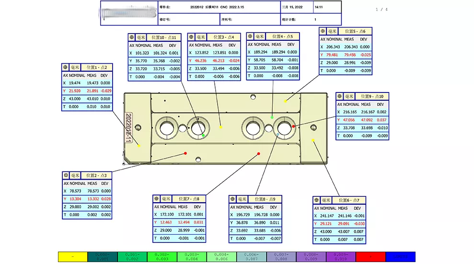Viewport: 474px width, 264px height.
Task: Click the position symbol icon in 位置9 - 点10 callout
Action: pos(340,96)
